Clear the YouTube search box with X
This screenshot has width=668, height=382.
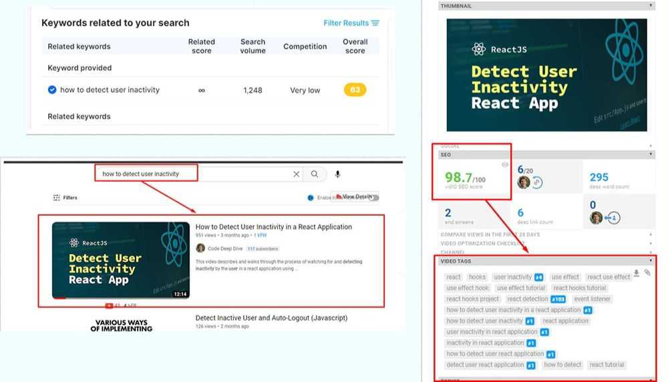pyautogui.click(x=296, y=174)
